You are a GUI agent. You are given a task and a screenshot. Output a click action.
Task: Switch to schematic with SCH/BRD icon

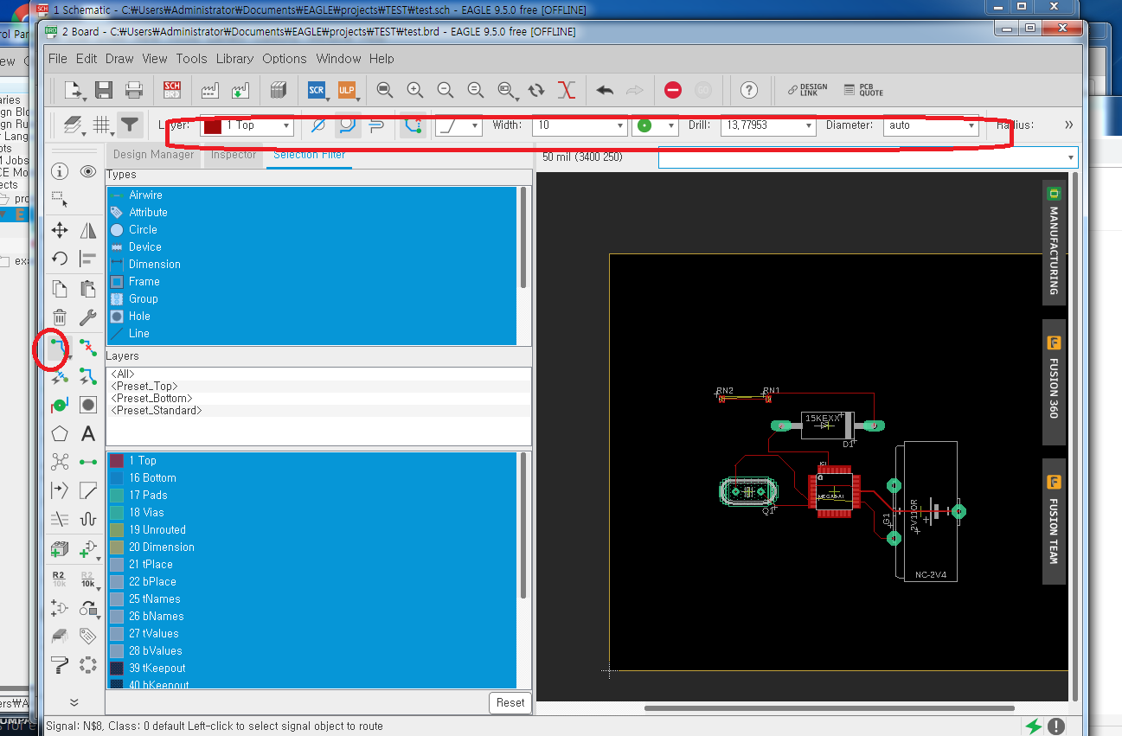171,90
